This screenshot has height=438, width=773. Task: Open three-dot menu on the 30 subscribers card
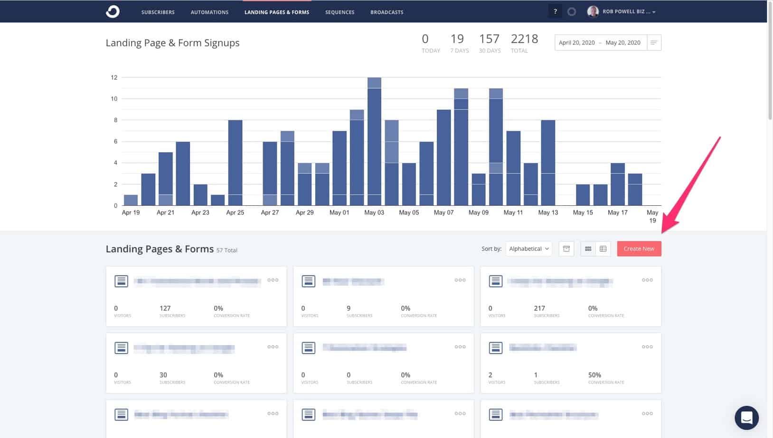coord(273,347)
